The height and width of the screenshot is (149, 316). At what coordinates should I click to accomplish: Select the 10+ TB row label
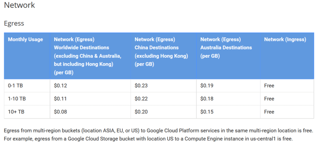[x=16, y=112]
